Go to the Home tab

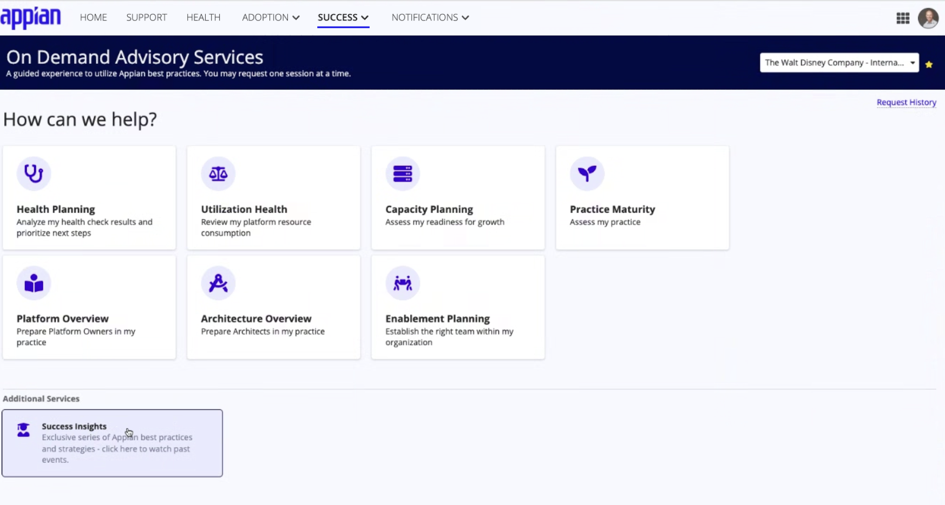click(94, 17)
